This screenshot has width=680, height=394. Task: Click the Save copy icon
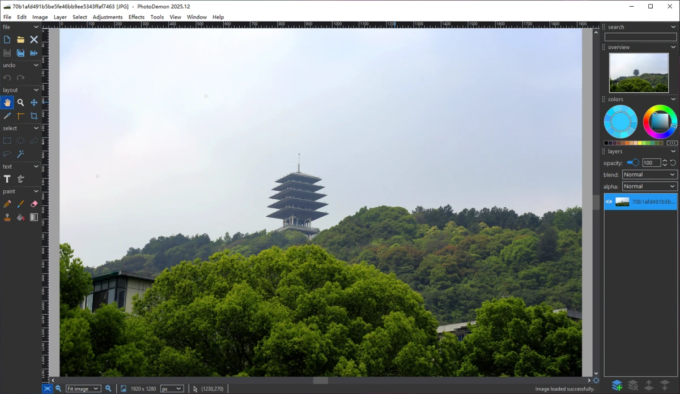coord(20,53)
